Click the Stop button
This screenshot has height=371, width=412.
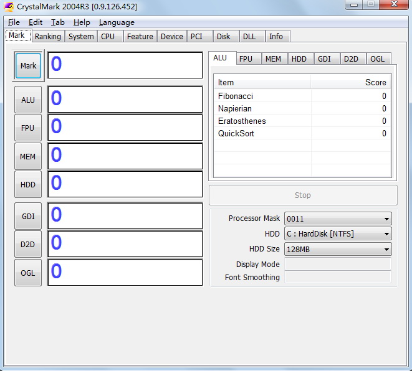pos(303,195)
